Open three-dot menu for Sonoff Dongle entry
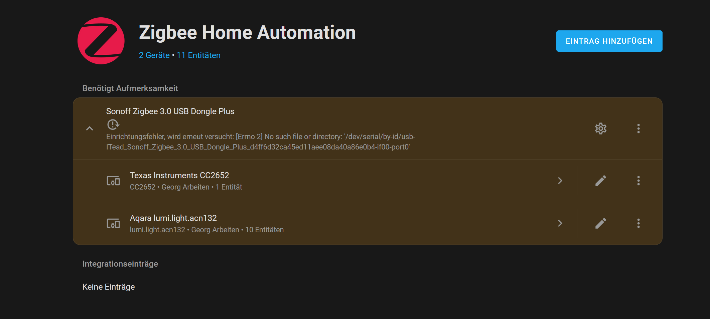Viewport: 710px width, 319px height. [x=638, y=128]
